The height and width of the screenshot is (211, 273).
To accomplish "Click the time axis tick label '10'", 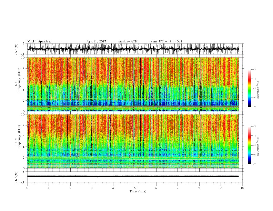I will tap(242, 188).
